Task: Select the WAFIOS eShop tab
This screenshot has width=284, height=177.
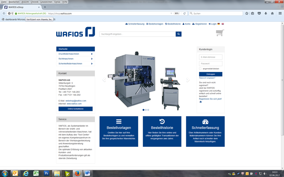Action: tap(21, 7)
